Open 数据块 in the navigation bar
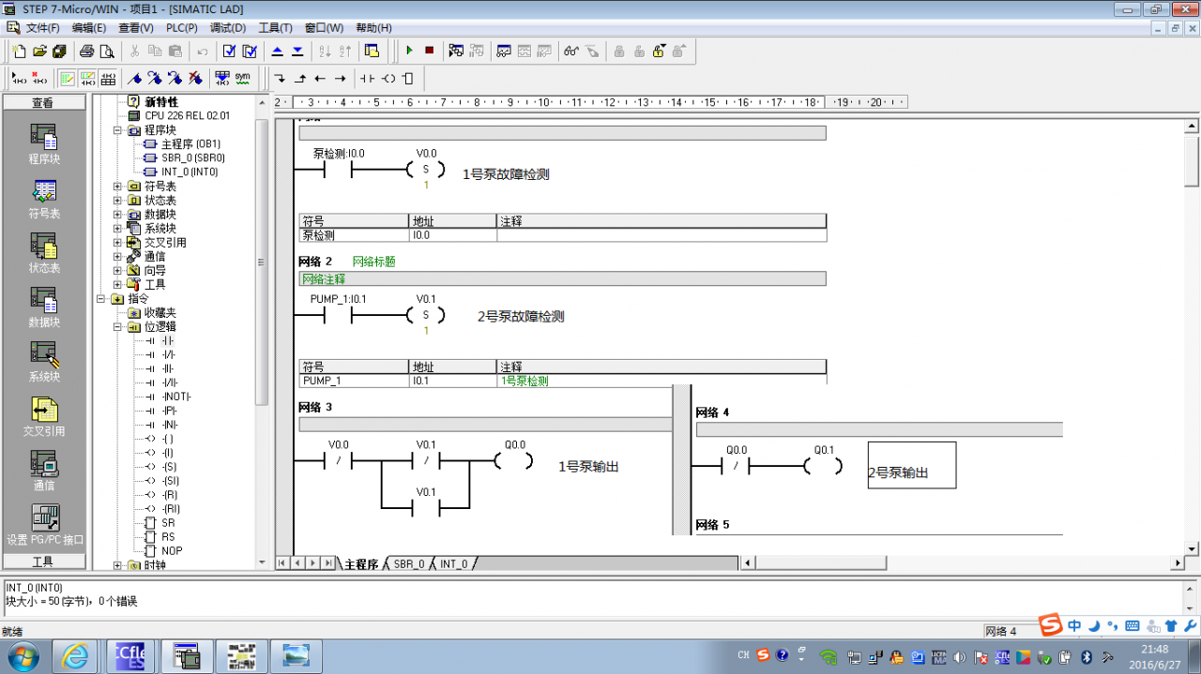1201x674 pixels. pyautogui.click(x=44, y=307)
